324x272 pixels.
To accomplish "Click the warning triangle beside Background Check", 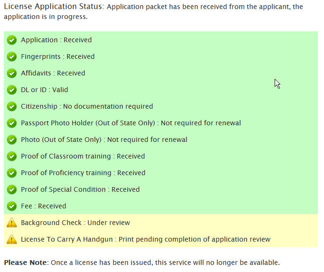I will (x=12, y=223).
